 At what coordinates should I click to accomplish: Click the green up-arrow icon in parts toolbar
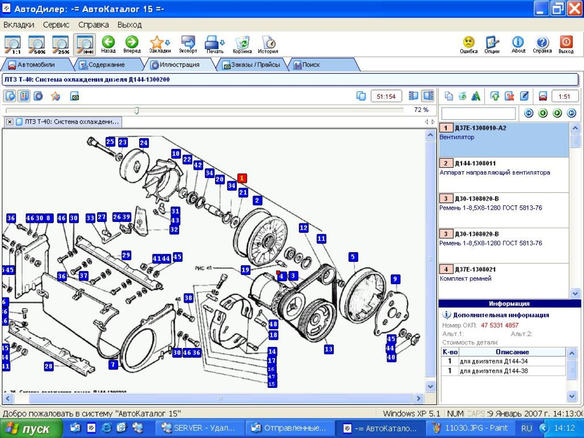point(494,96)
